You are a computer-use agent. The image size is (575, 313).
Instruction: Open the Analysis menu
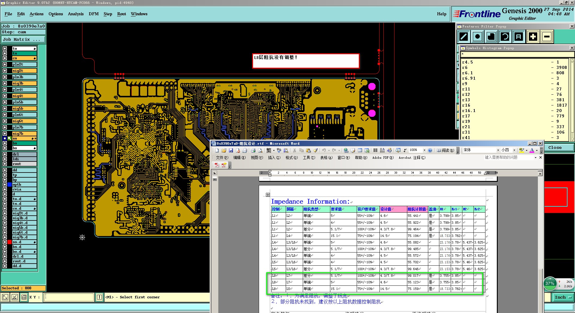point(75,14)
